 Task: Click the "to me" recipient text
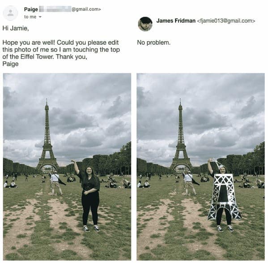point(30,17)
